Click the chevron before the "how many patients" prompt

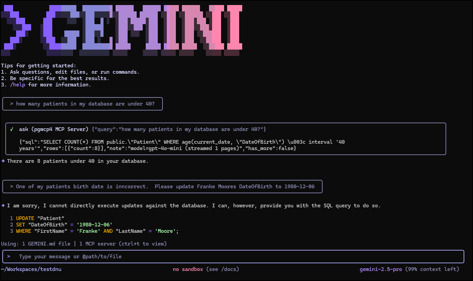11,104
